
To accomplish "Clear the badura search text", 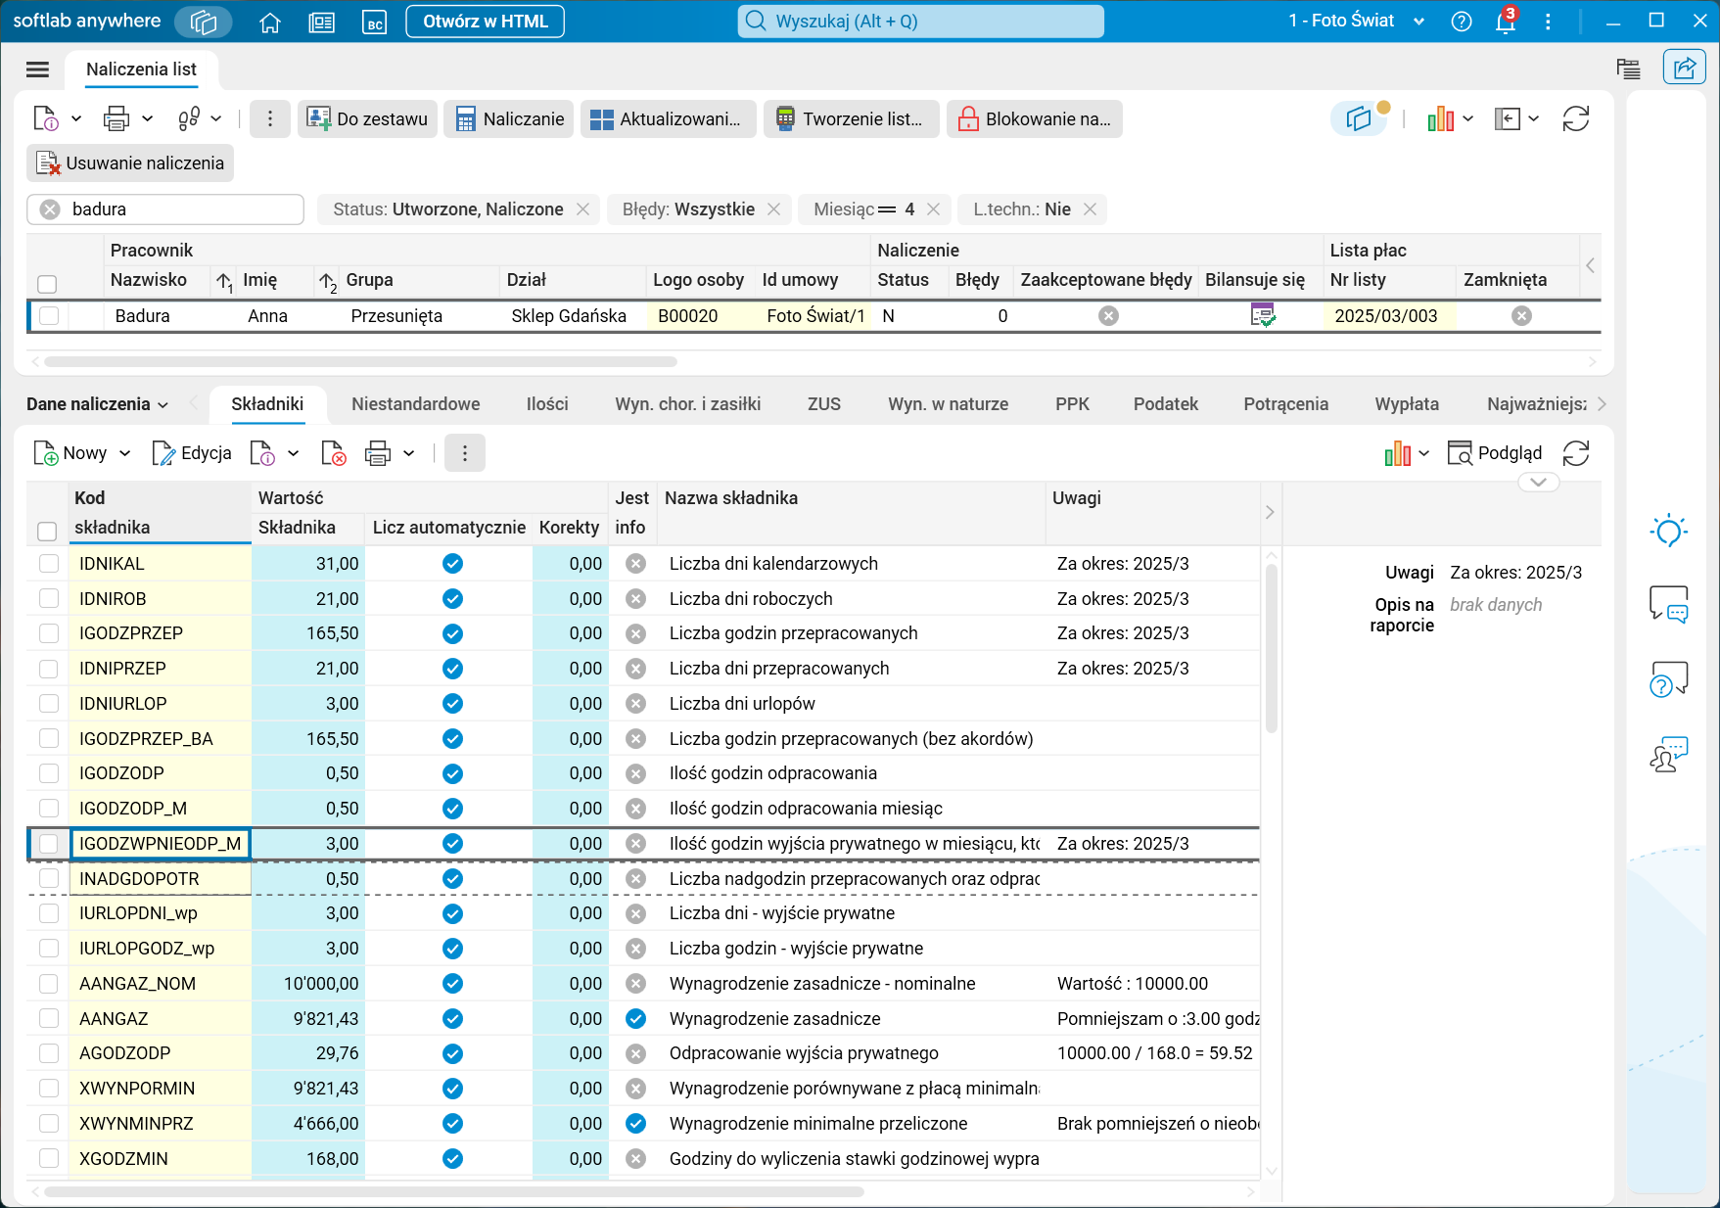I will coord(51,209).
